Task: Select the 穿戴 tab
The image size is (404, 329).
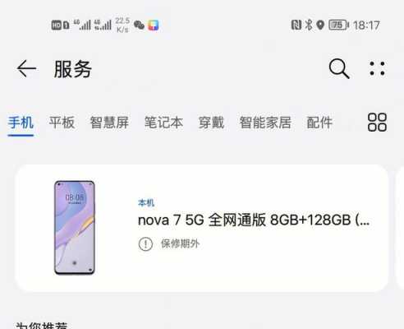Action: coord(211,123)
